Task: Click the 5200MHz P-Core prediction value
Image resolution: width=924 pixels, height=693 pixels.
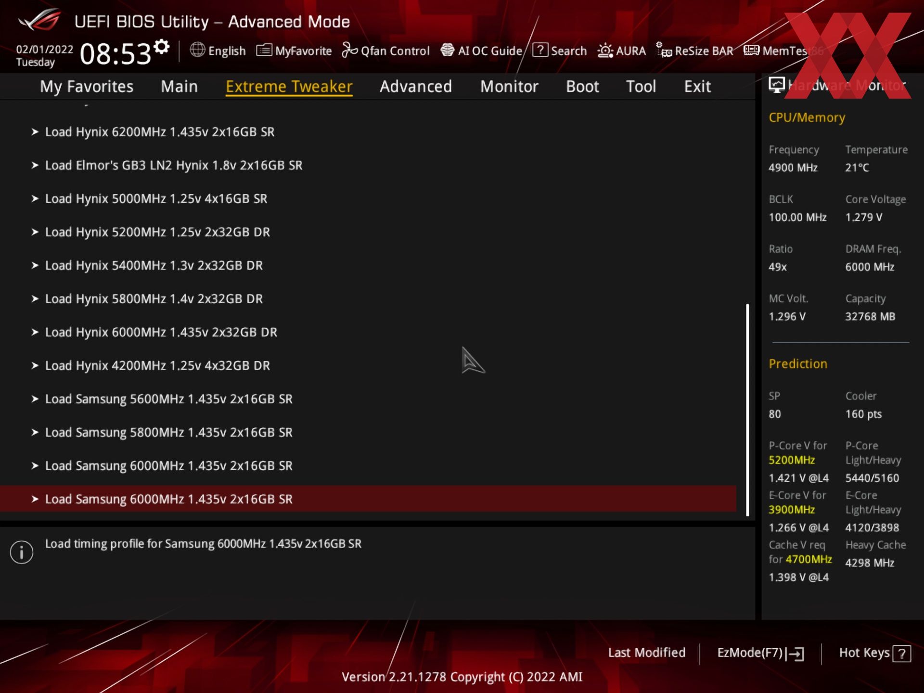Action: [792, 460]
